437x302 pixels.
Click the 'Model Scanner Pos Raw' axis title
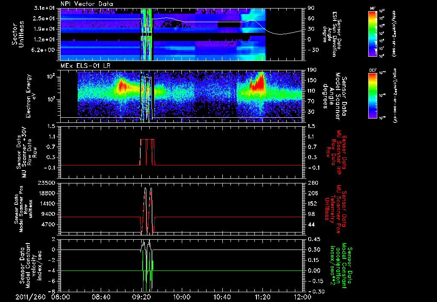(x=23, y=209)
